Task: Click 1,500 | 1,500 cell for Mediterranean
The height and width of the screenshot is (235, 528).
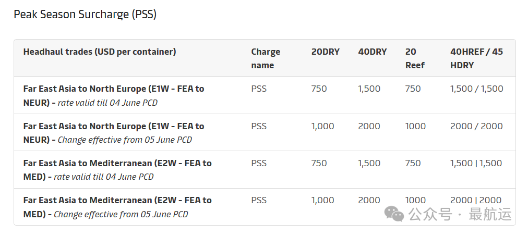Action: 476,163
